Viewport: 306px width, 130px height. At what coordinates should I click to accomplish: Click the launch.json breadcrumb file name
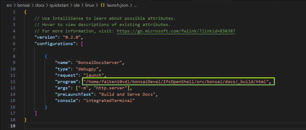(x=117, y=5)
